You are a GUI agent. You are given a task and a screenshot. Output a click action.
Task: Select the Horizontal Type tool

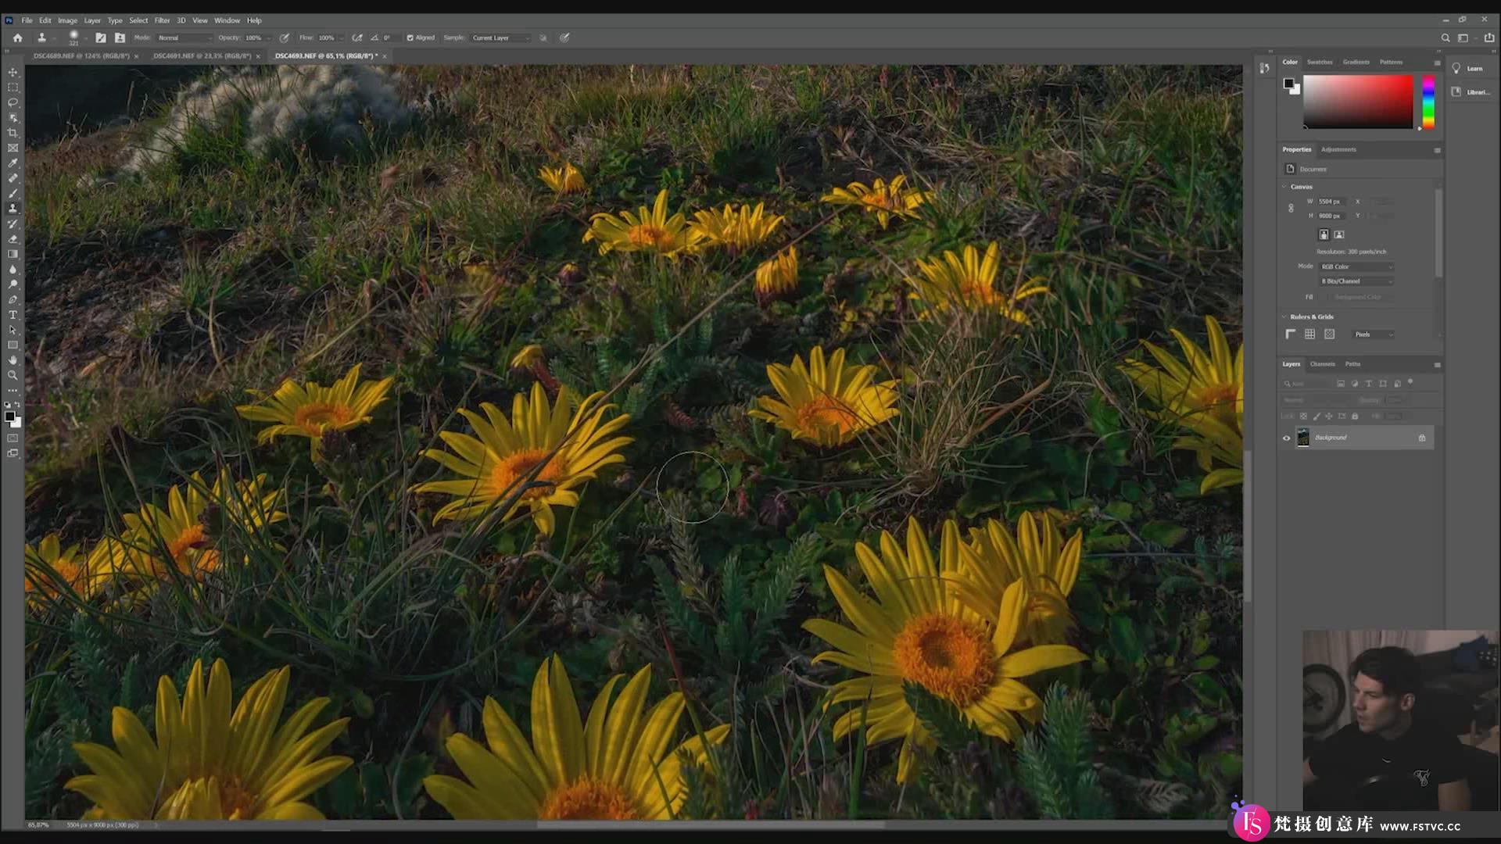point(13,315)
